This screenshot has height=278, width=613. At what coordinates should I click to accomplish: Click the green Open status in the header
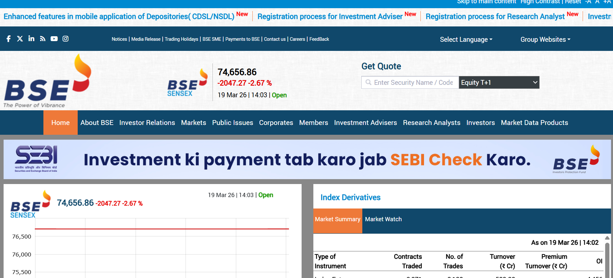279,95
